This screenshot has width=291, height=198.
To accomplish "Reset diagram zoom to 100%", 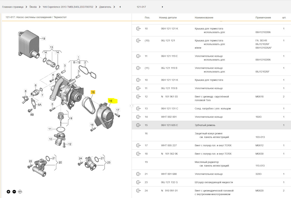I will click(x=20, y=192).
